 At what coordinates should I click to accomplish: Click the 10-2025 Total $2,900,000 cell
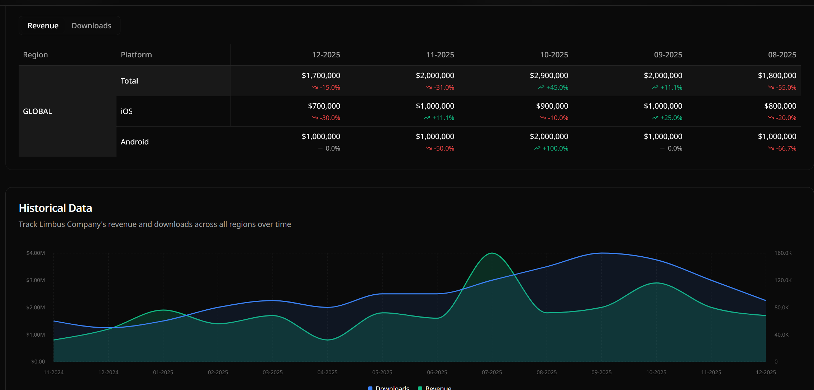tap(549, 76)
